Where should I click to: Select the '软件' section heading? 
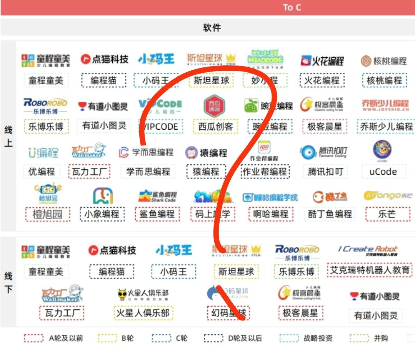click(x=212, y=28)
